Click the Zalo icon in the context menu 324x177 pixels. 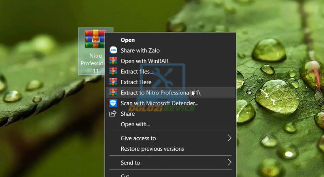(x=113, y=50)
